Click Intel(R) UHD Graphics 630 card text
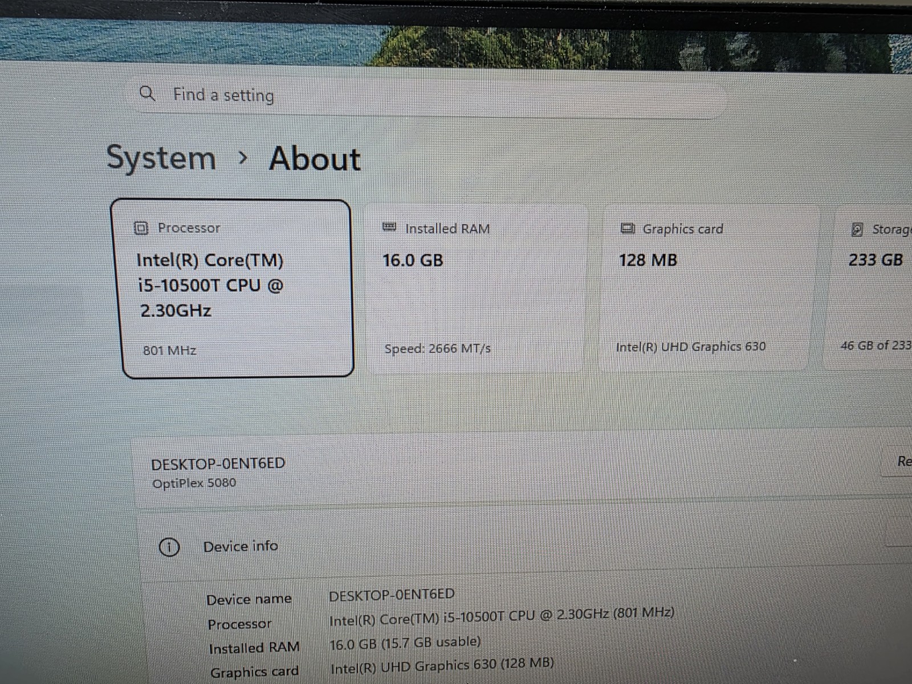Screen dimensions: 912x684 coord(691,347)
